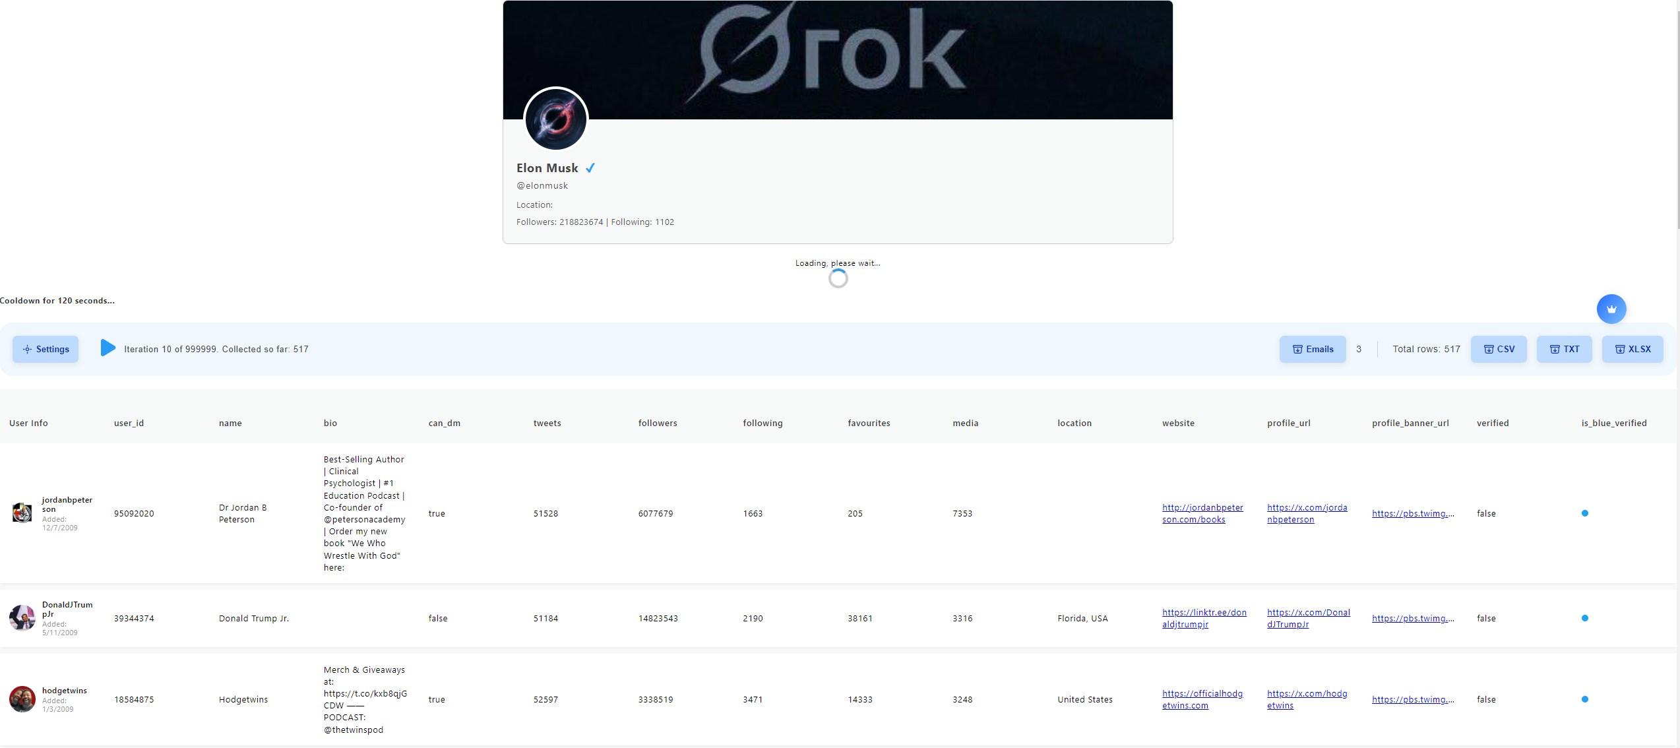Viewport: 1680px width, 748px height.
Task: Export data with the XLSX button
Action: 1633,349
